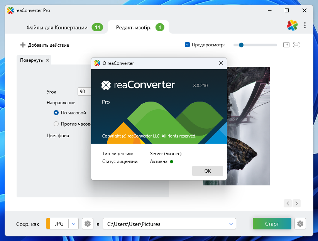
Task: Expand the JPG output format dropdown
Action: (74, 224)
